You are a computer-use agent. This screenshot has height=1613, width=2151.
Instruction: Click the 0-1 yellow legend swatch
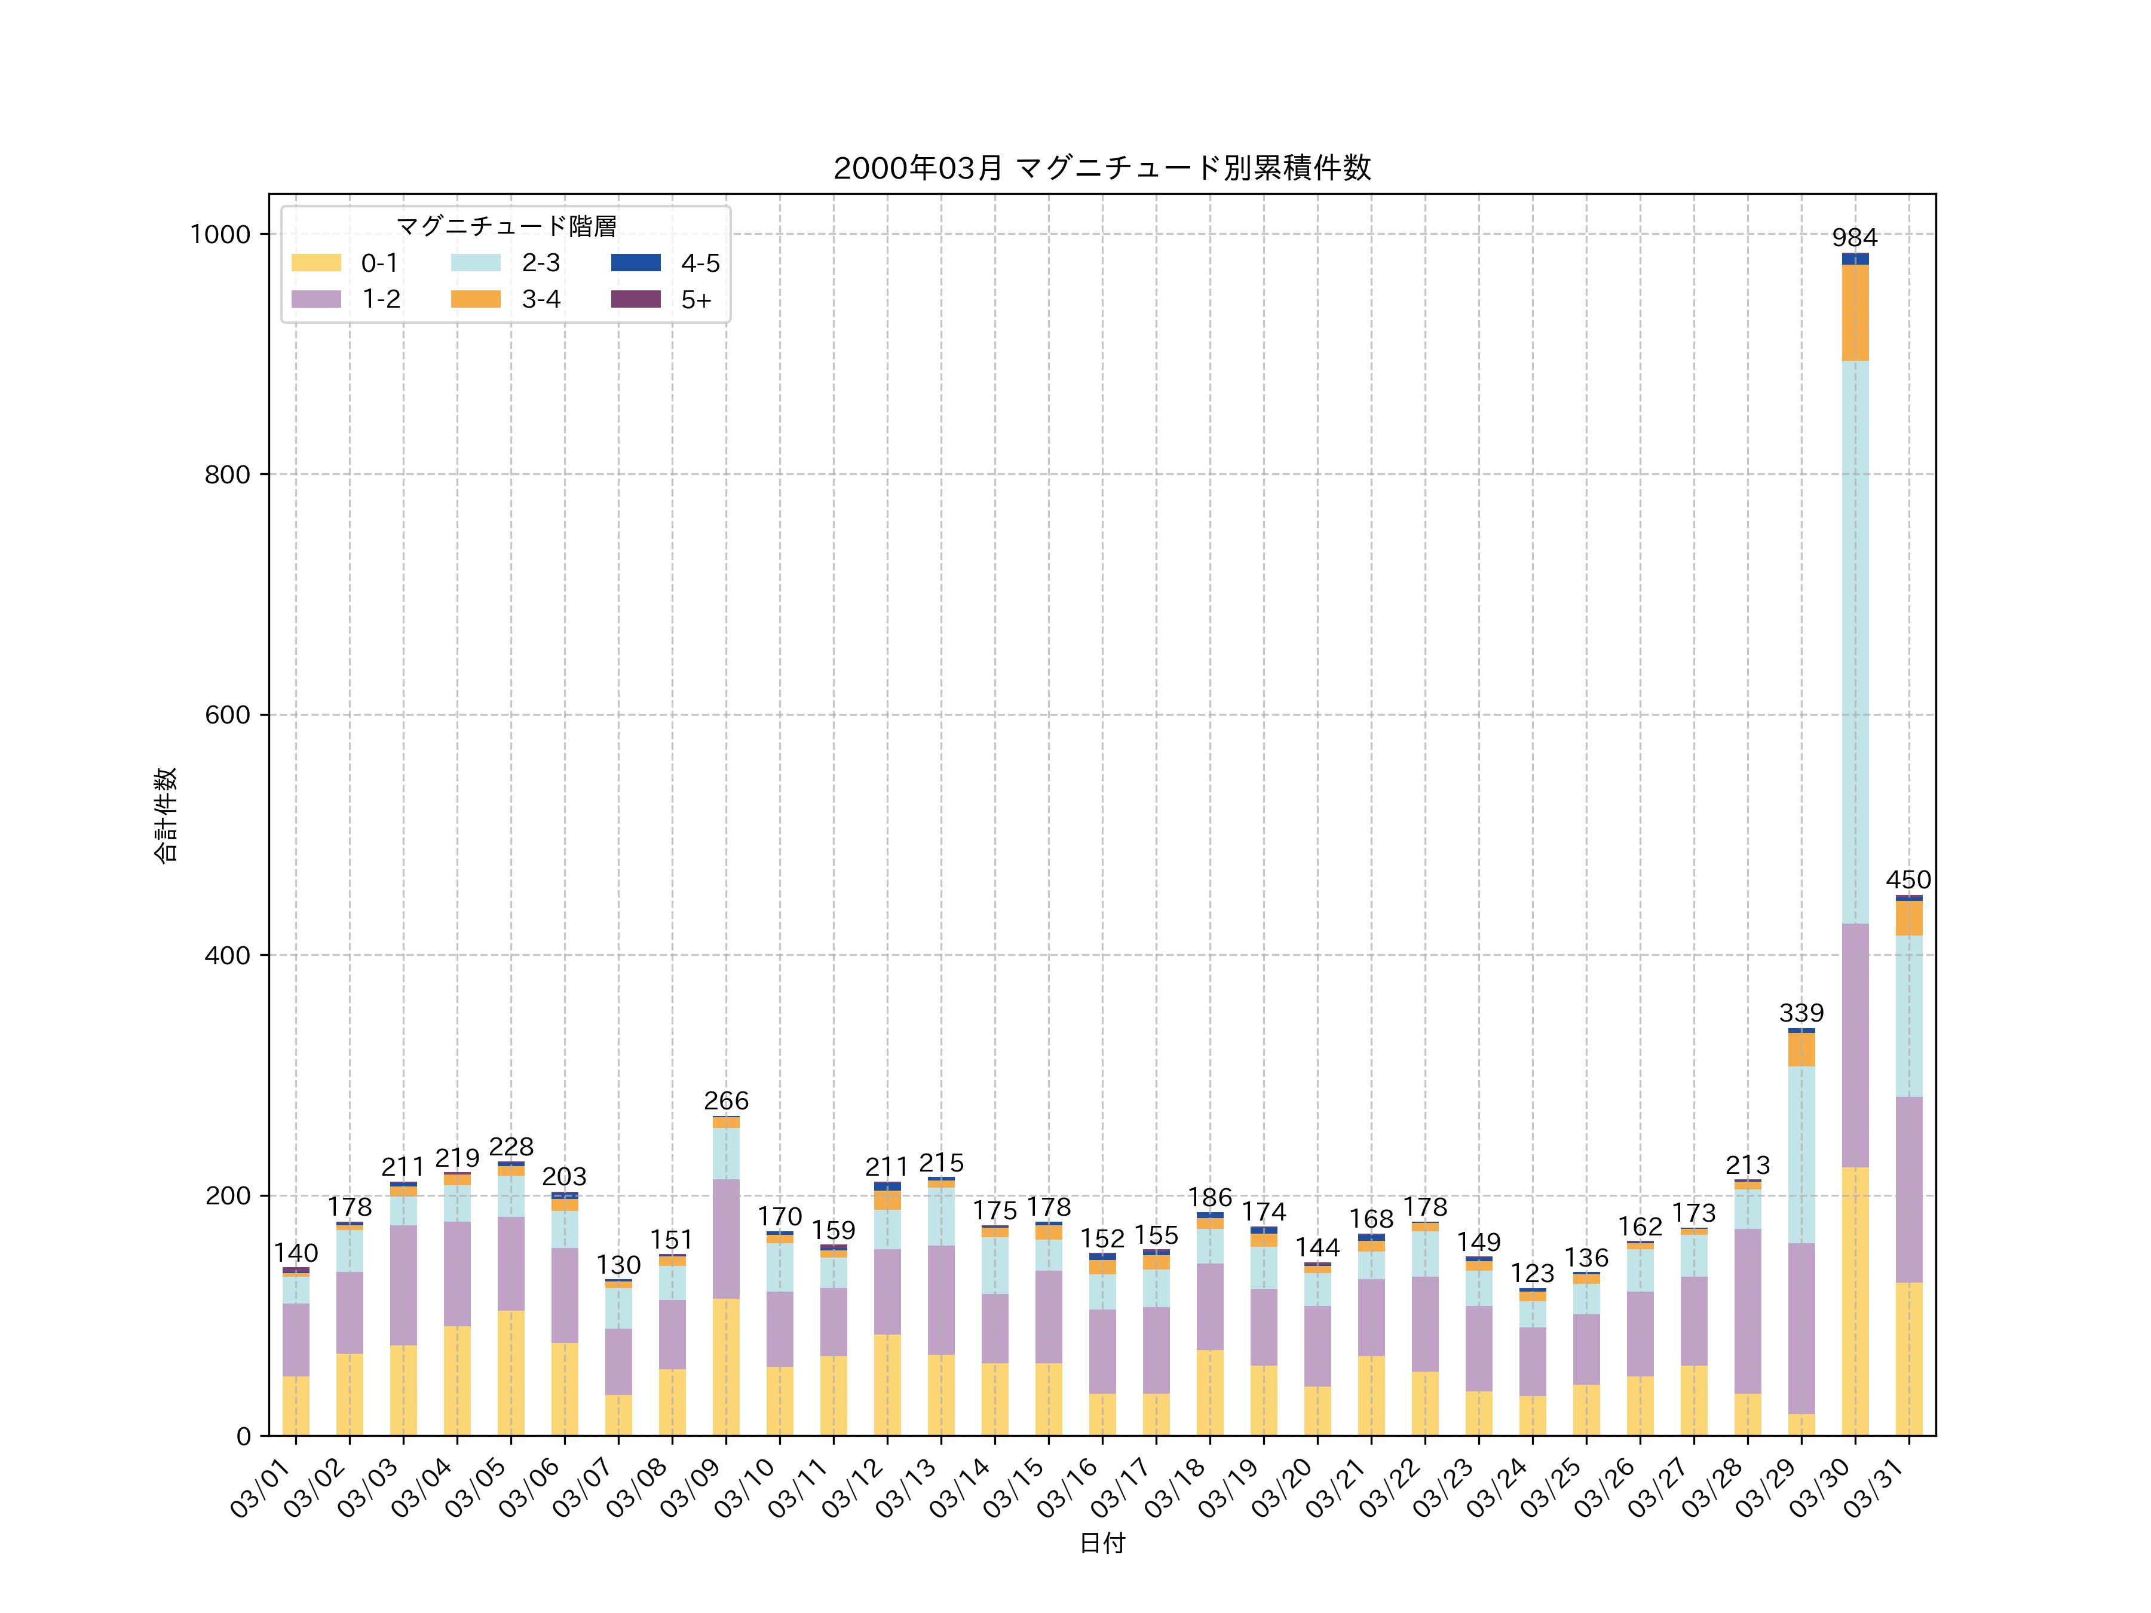pyautogui.click(x=316, y=262)
